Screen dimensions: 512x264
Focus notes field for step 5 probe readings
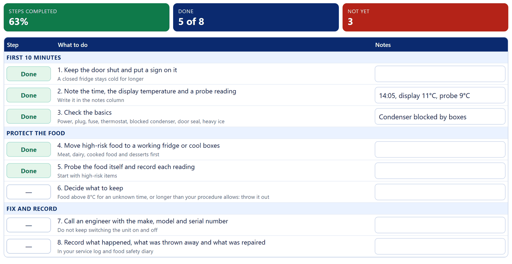[440, 171]
